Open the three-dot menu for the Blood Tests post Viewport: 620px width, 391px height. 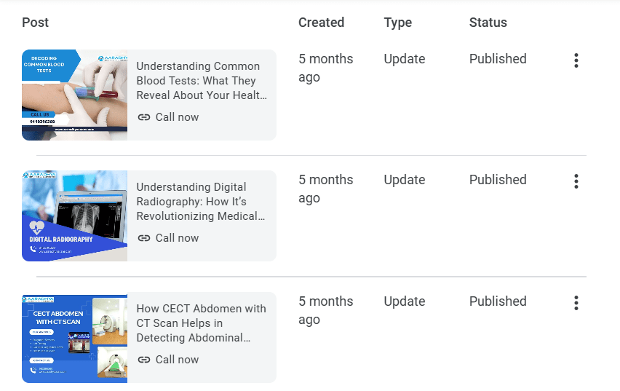576,60
